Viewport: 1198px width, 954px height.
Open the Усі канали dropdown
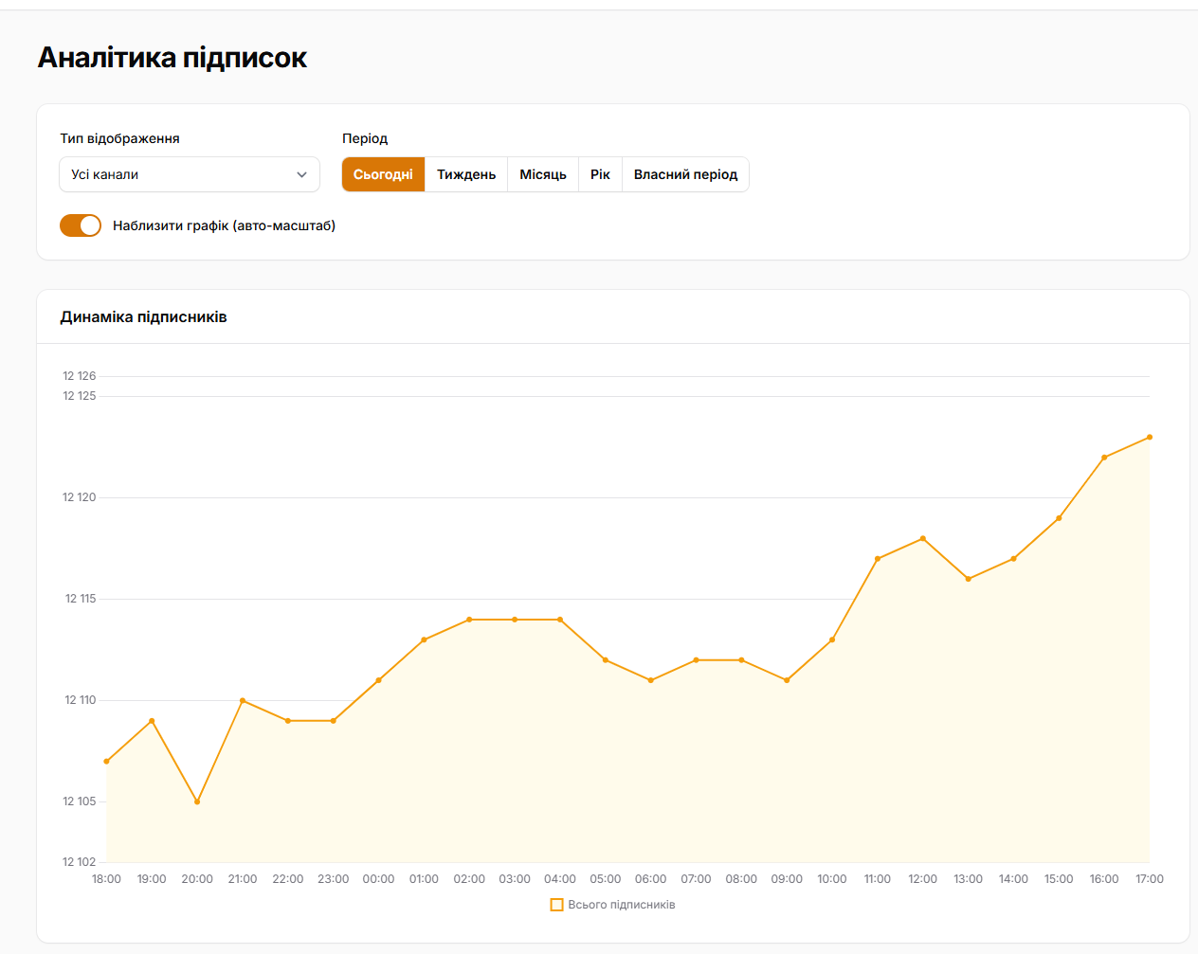pyautogui.click(x=190, y=174)
